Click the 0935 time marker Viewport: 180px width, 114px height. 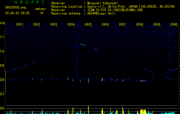tap(88, 24)
